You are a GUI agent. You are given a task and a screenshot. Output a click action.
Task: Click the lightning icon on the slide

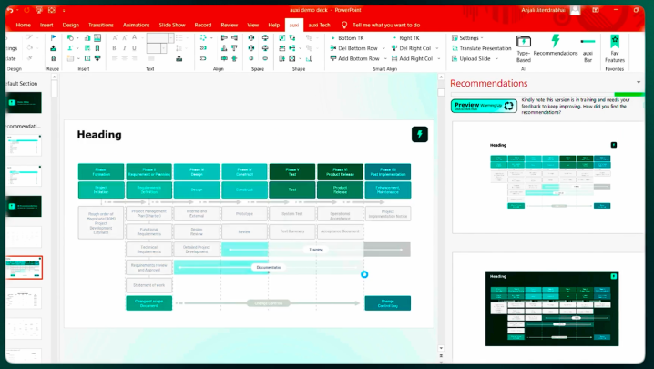tap(418, 134)
